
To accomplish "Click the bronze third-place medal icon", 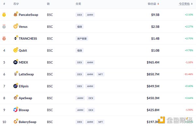I will 4,38.
